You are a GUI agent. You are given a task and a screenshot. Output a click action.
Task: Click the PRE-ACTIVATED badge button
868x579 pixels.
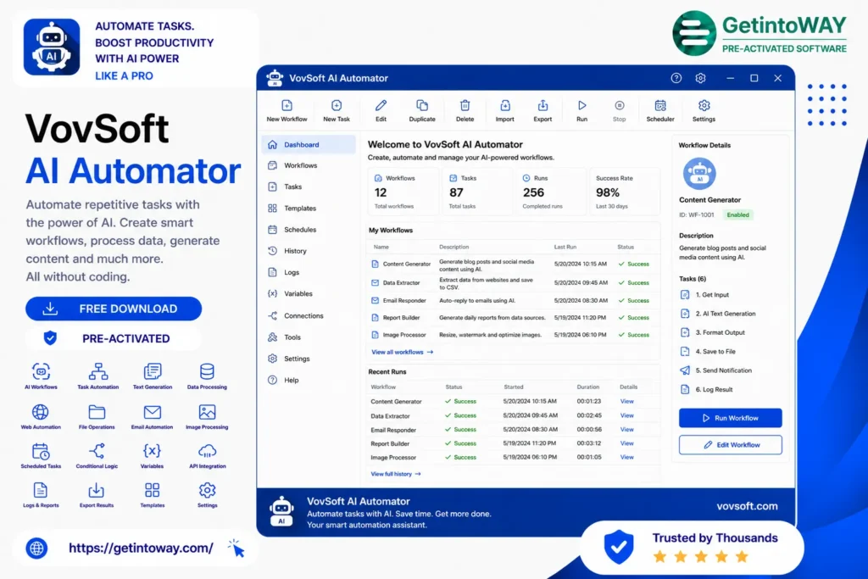pos(114,338)
